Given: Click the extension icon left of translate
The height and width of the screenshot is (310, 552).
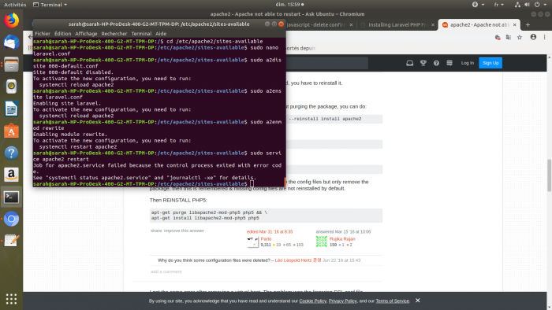Looking at the screenshot, I should (498, 37).
